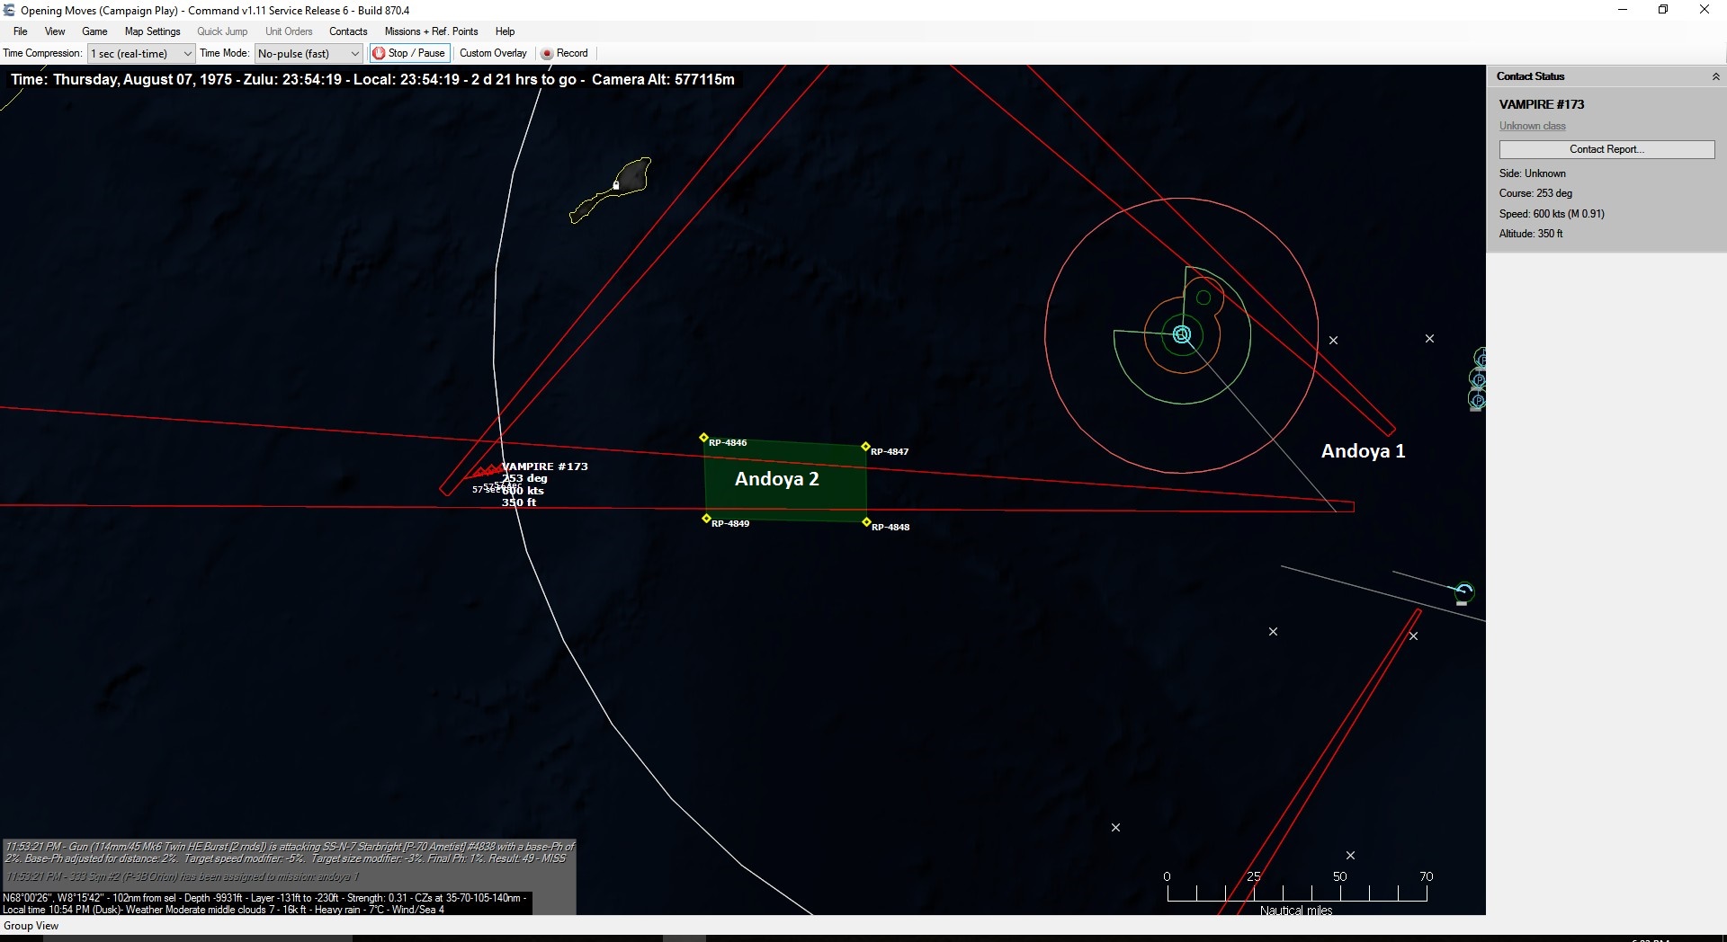Click the Altitude: 350 ft readout

coord(1531,234)
